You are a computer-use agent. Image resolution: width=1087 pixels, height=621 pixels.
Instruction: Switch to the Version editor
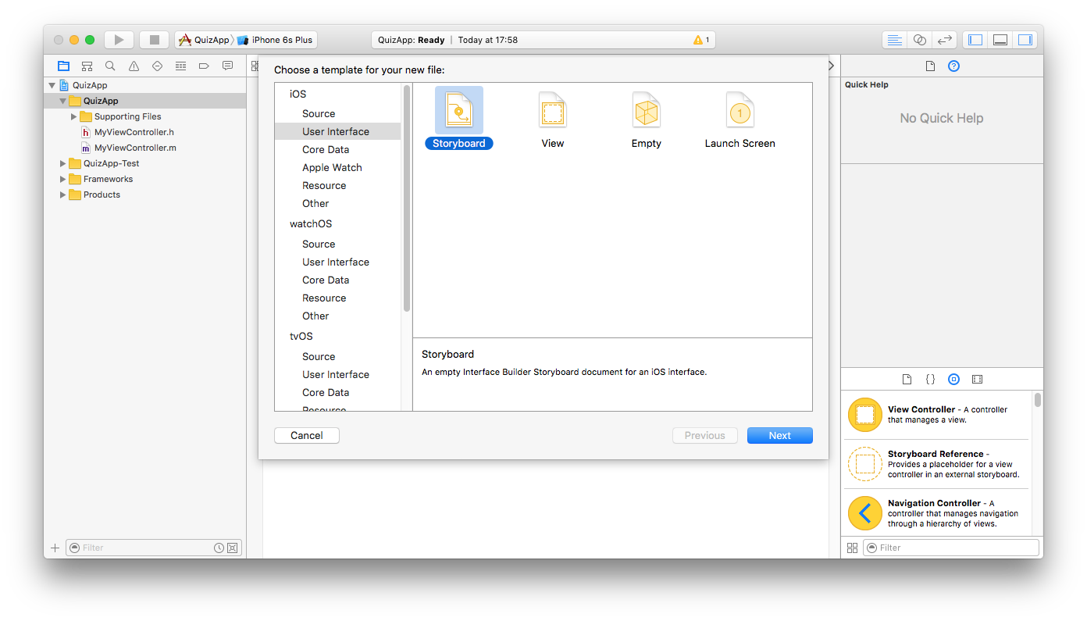coord(945,40)
